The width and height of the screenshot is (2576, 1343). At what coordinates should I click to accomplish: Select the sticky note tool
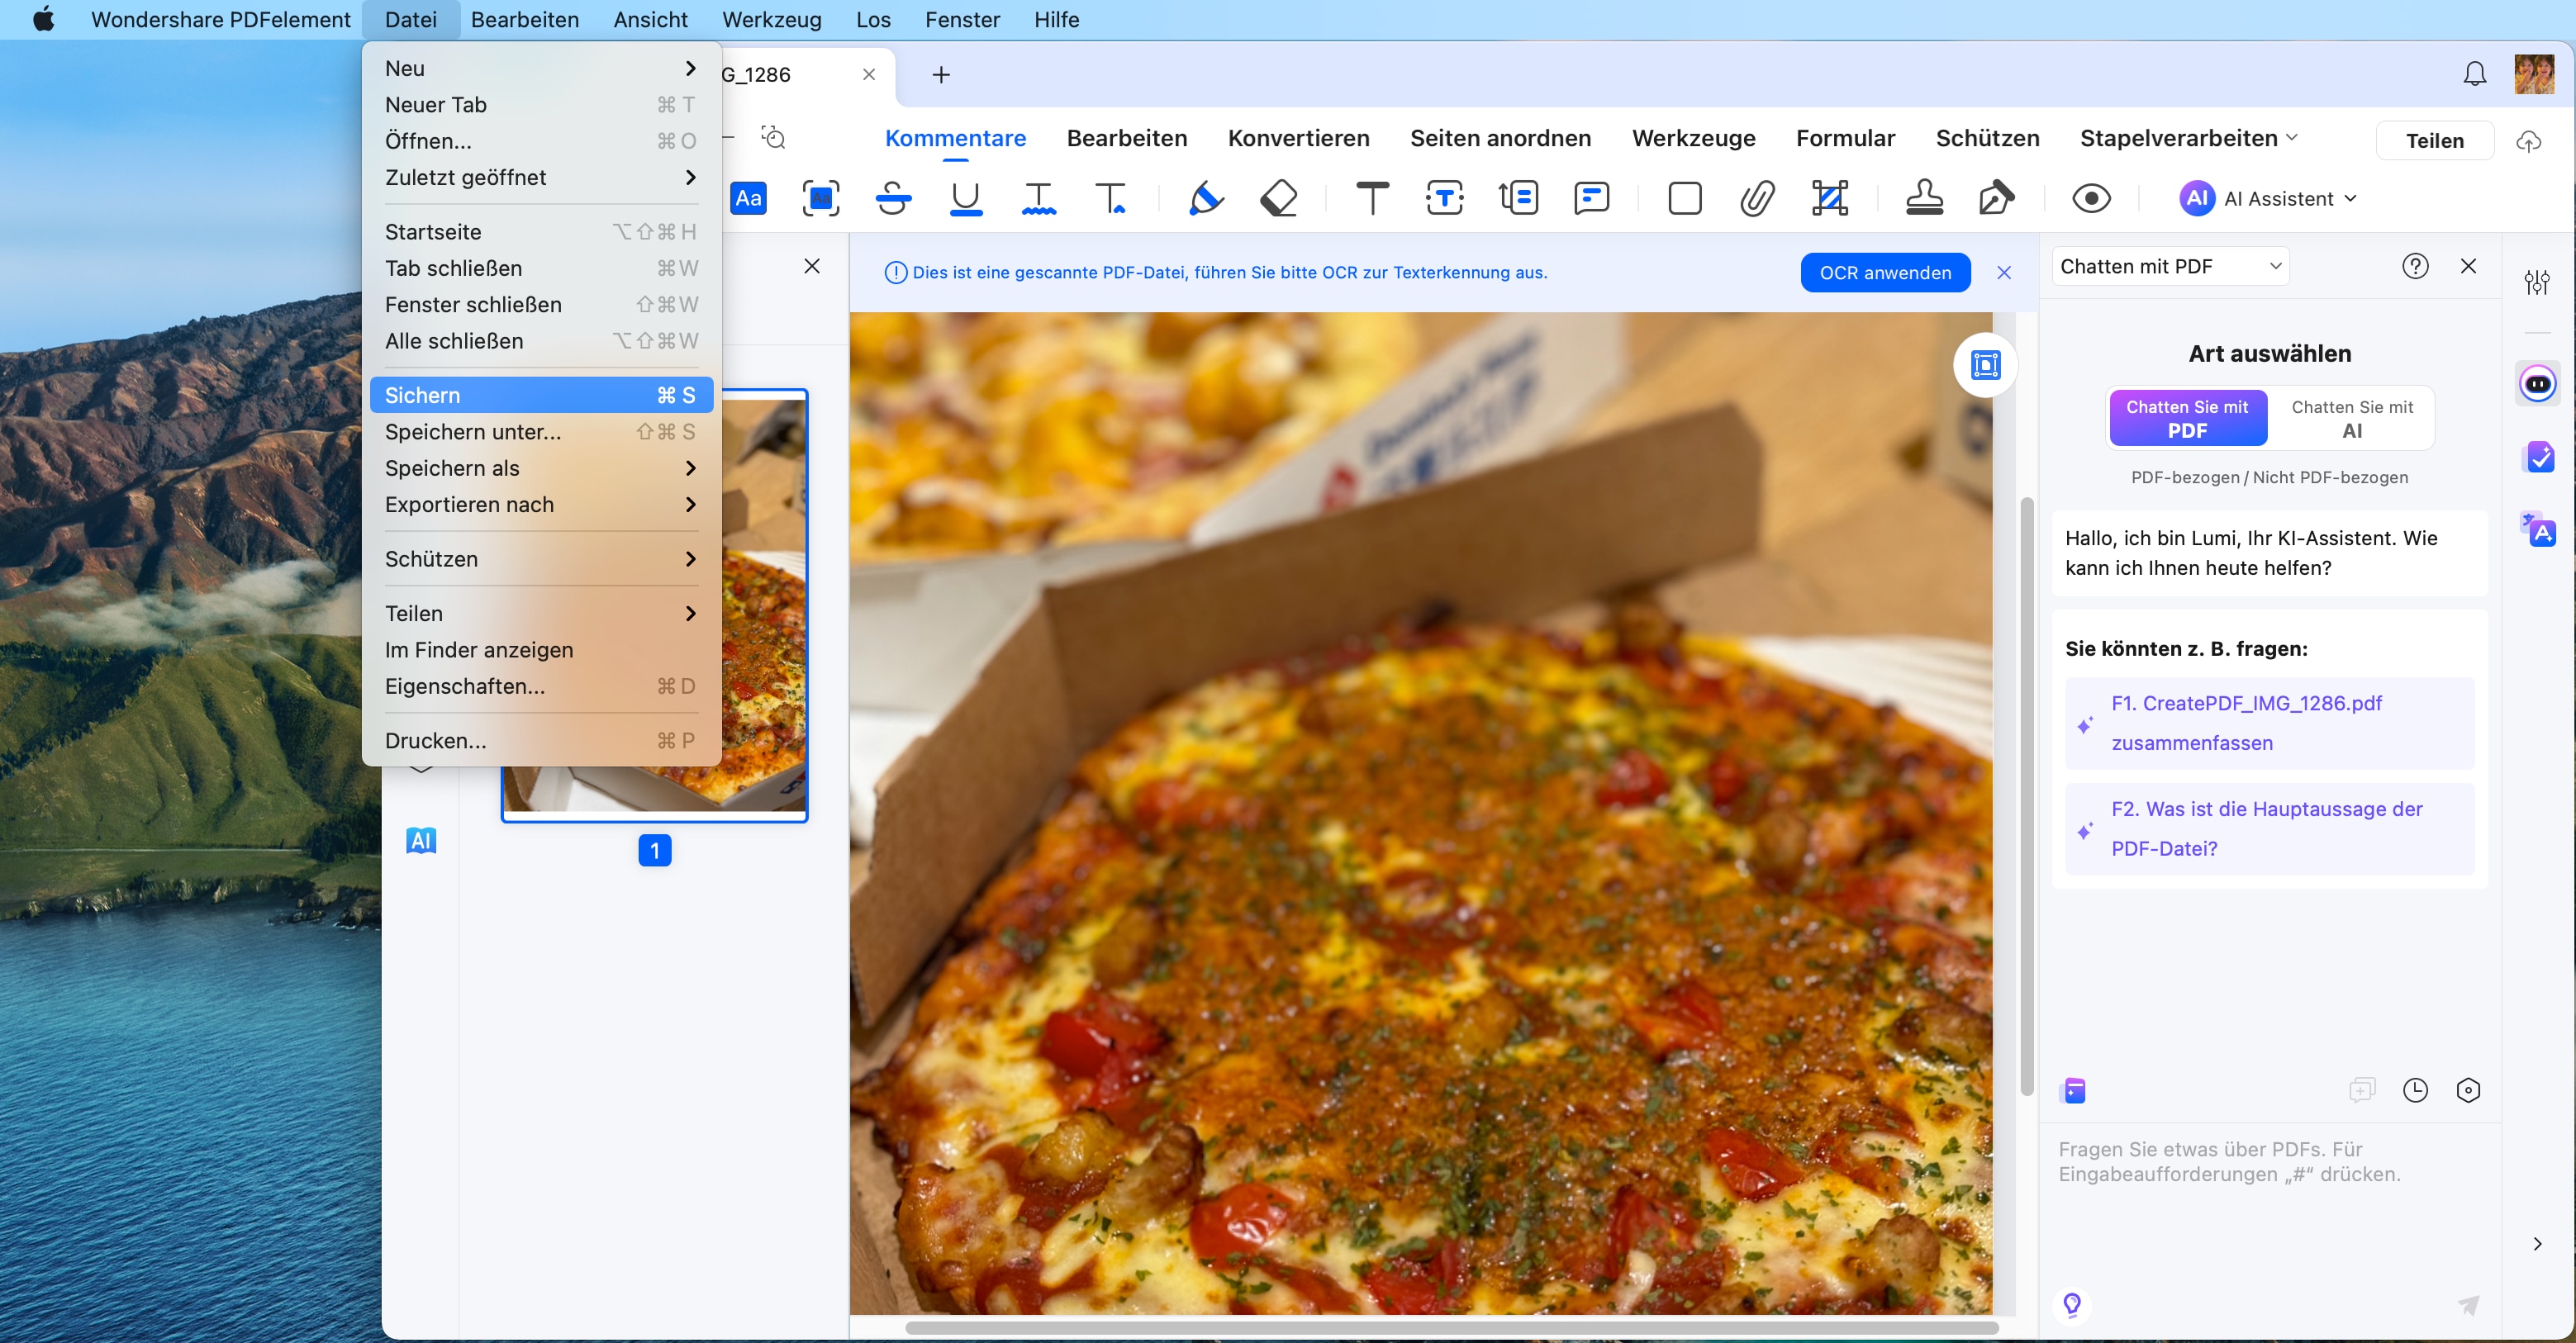tap(1591, 198)
